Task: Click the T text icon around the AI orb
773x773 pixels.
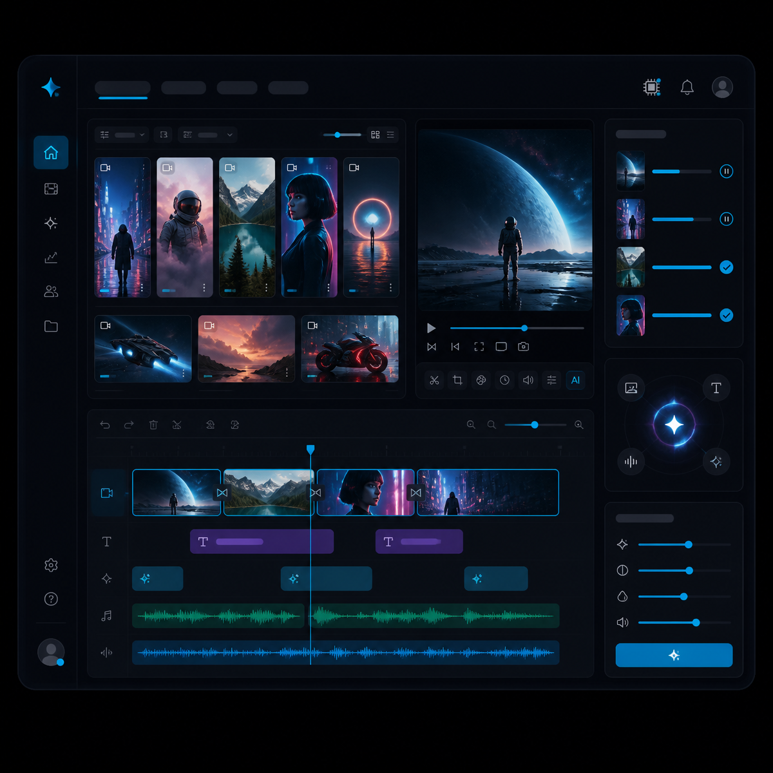Action: [716, 388]
